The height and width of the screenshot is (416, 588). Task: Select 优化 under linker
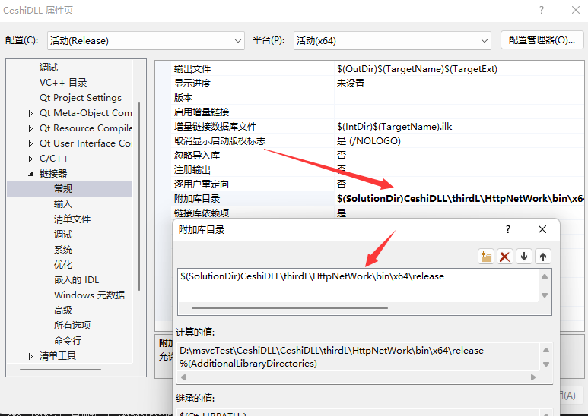pyautogui.click(x=63, y=265)
